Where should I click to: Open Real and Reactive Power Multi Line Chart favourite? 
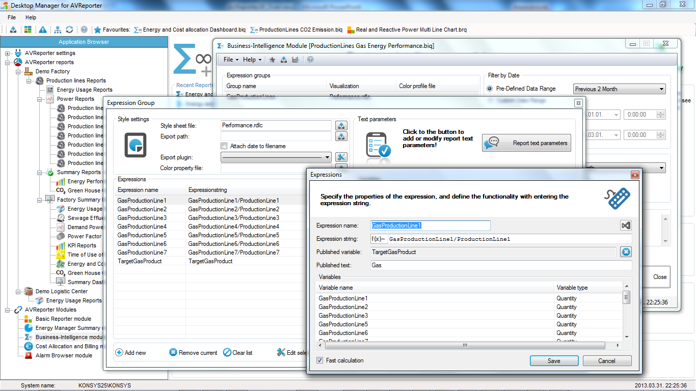point(407,30)
